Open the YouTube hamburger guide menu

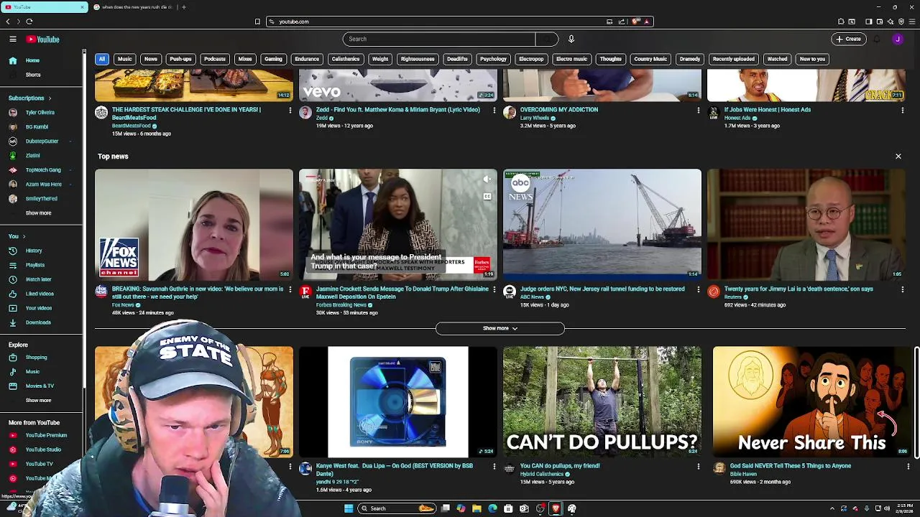point(13,39)
